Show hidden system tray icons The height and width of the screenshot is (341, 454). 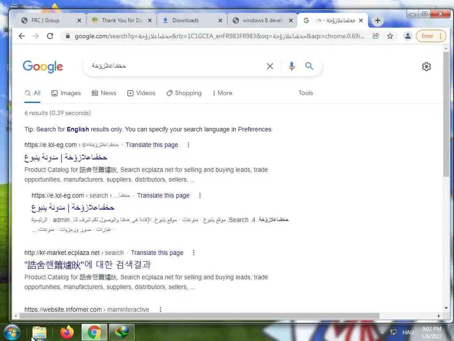383,333
